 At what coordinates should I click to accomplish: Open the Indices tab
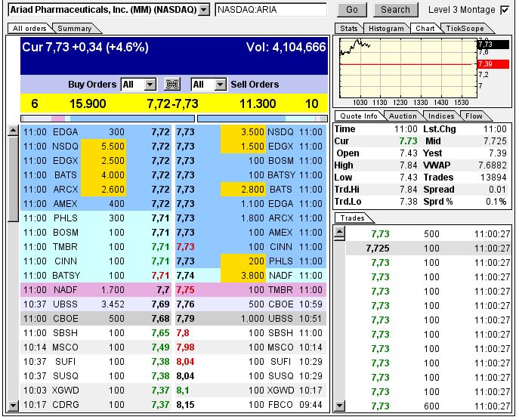pos(441,116)
